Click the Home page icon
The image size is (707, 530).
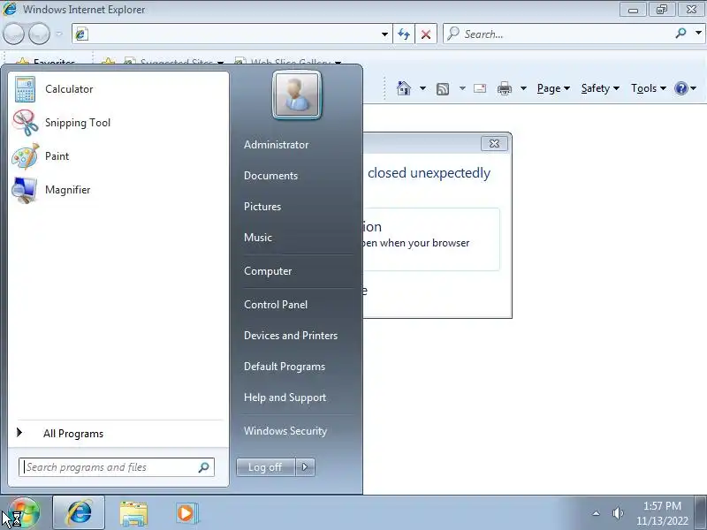click(x=404, y=88)
